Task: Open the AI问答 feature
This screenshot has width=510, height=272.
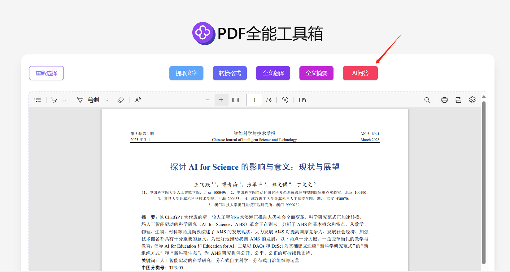Action: click(360, 73)
